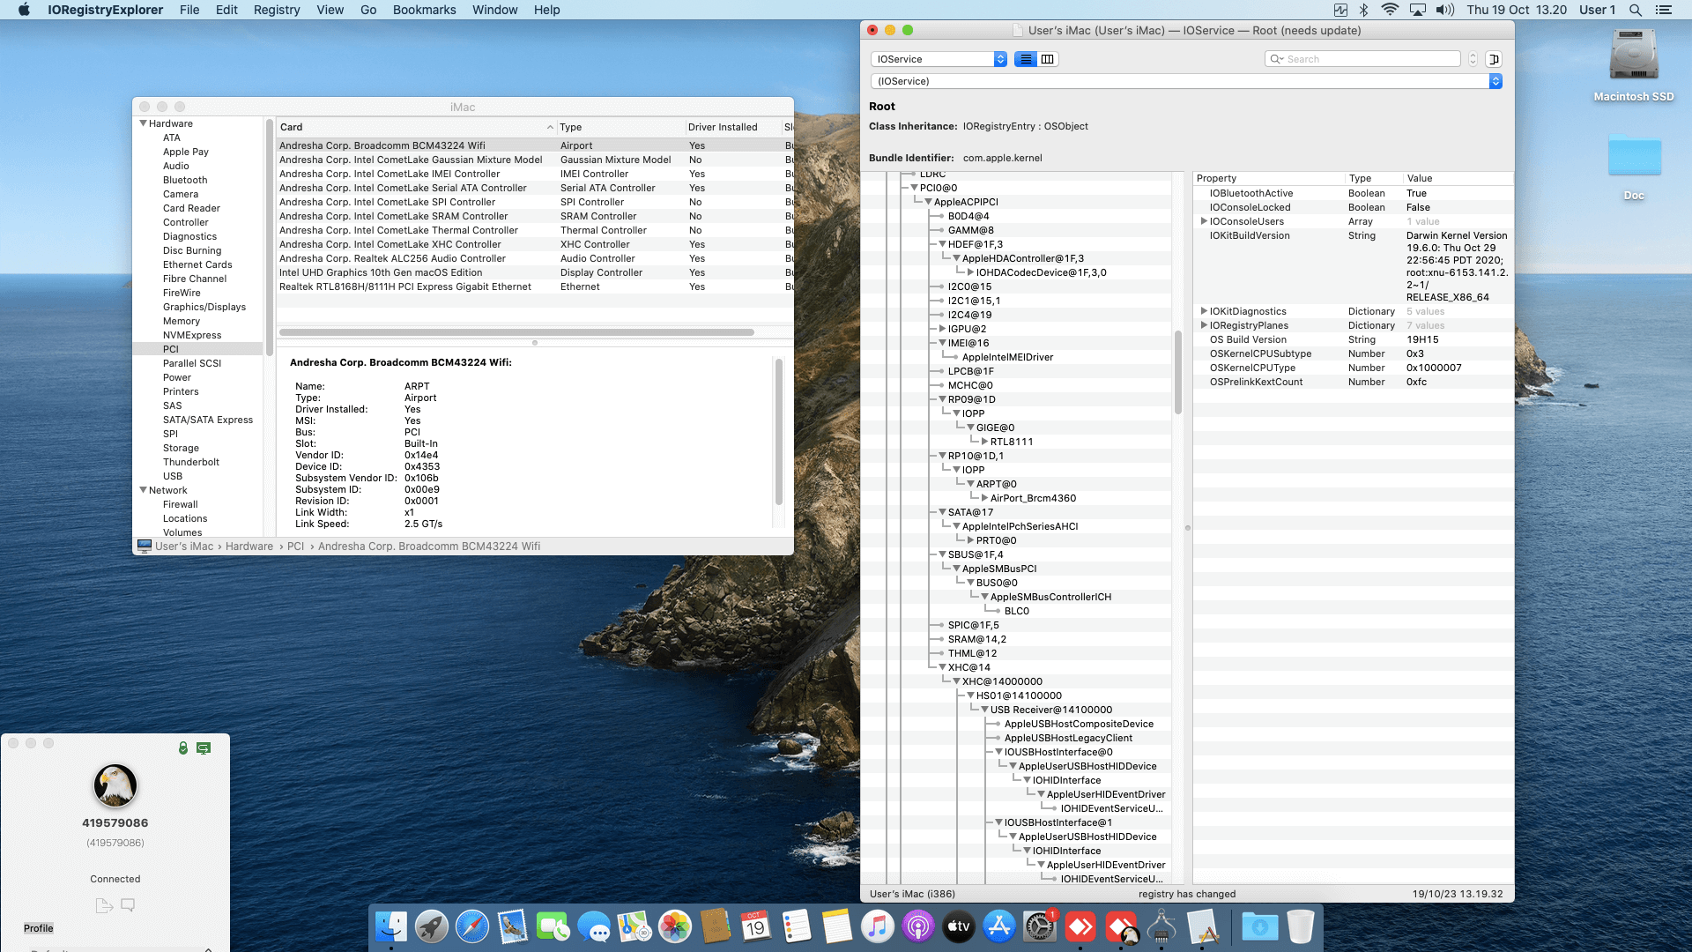Open System Preferences from the Dock

(1040, 926)
